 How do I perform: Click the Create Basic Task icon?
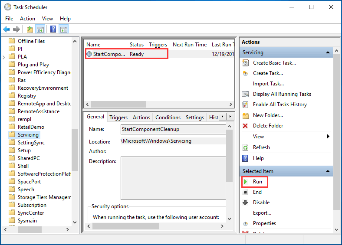tap(245, 63)
